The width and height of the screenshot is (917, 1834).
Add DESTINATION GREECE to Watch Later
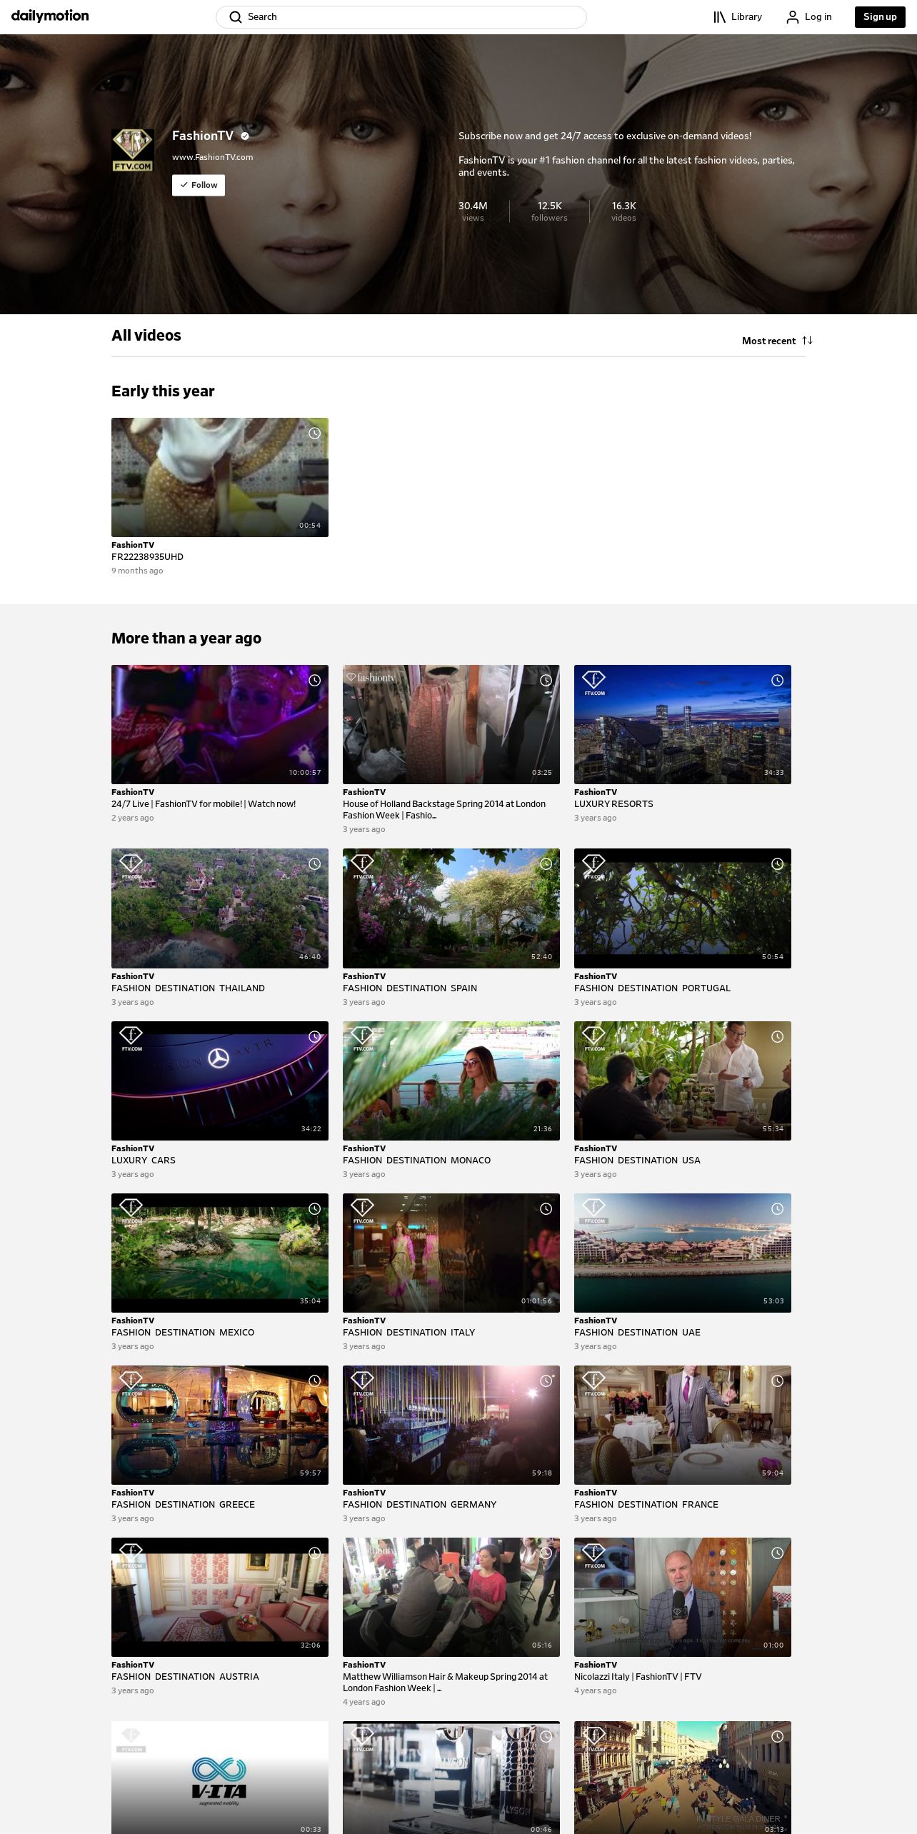(x=314, y=1381)
